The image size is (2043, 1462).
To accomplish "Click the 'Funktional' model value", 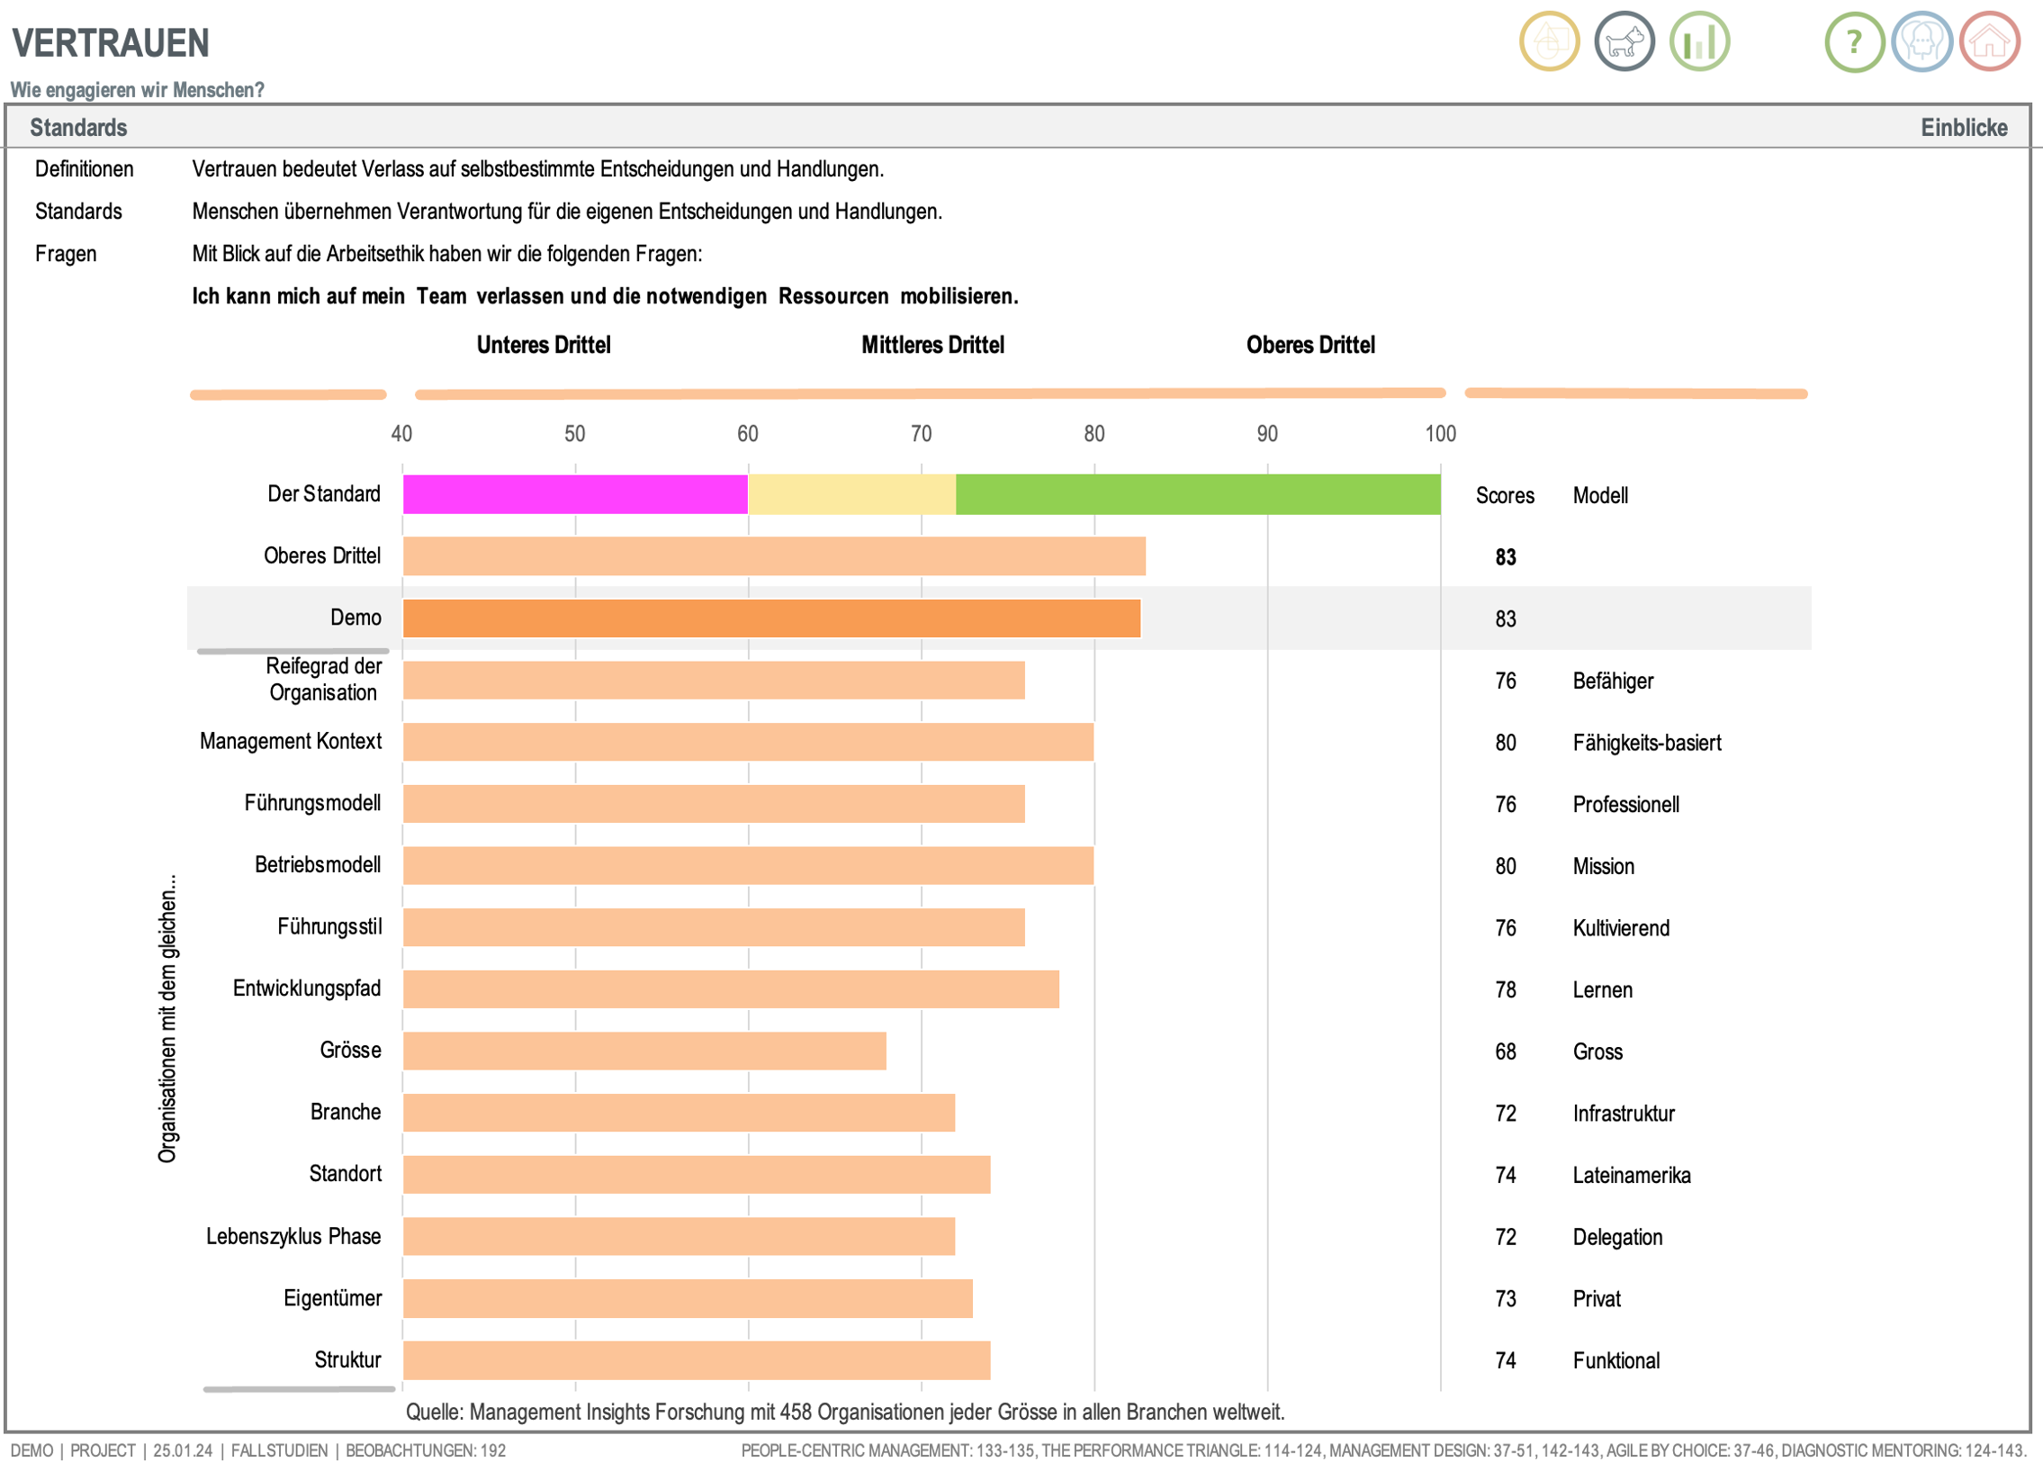I will [1616, 1361].
